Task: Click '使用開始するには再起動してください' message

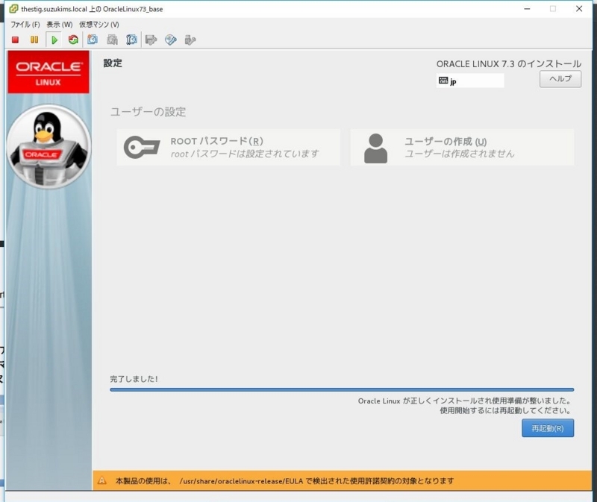Action: point(505,411)
